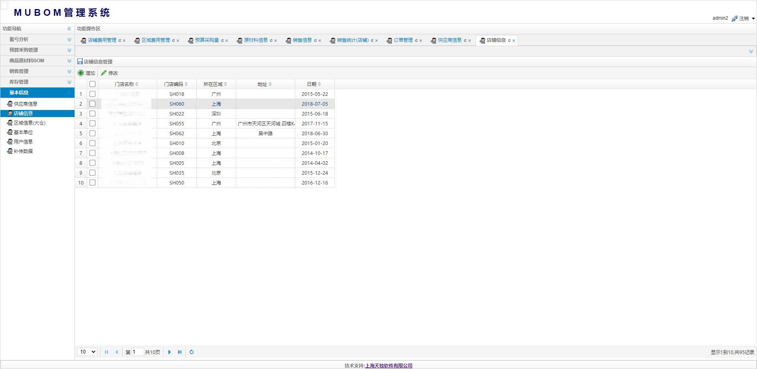This screenshot has width=757, height=369.
Task: Click the pencil Edit (修改) icon
Action: click(104, 73)
